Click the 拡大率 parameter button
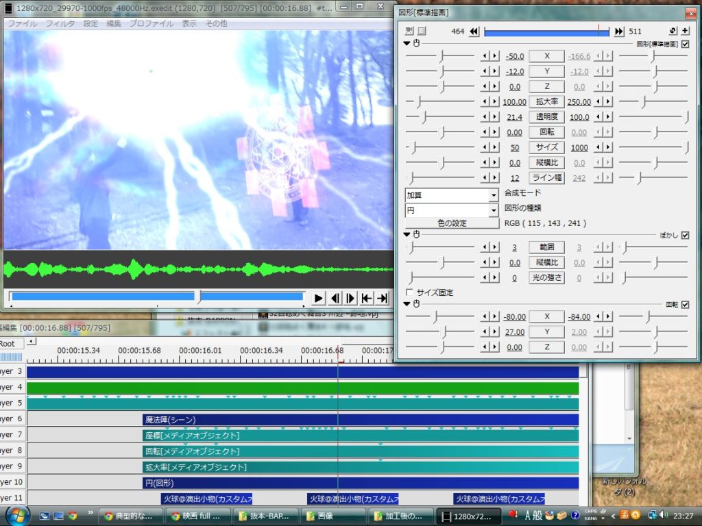Viewport: 702px width, 526px height. pos(546,101)
